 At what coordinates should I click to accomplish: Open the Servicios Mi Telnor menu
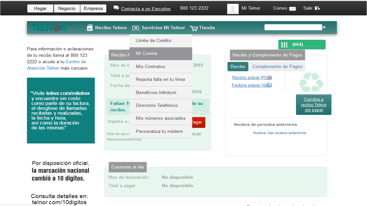coord(163,28)
